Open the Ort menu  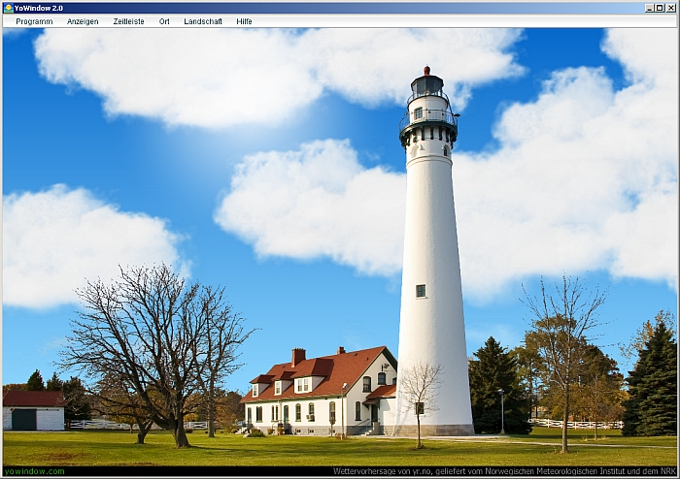164,21
